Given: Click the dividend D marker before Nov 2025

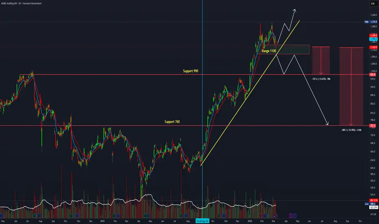Looking at the screenshot, I should pos(224,215).
